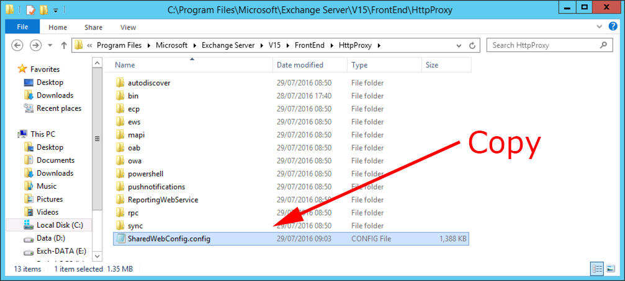Sort by the Name column header
Viewport: 625px width, 281px height.
point(188,65)
